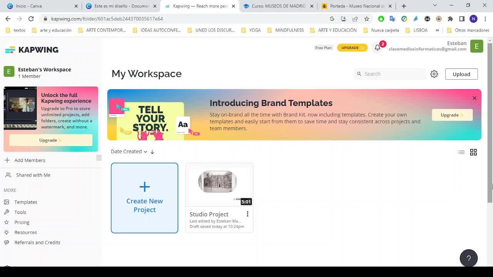Open the Chrome three-dot menu
The height and width of the screenshot is (277, 493).
pyautogui.click(x=485, y=18)
